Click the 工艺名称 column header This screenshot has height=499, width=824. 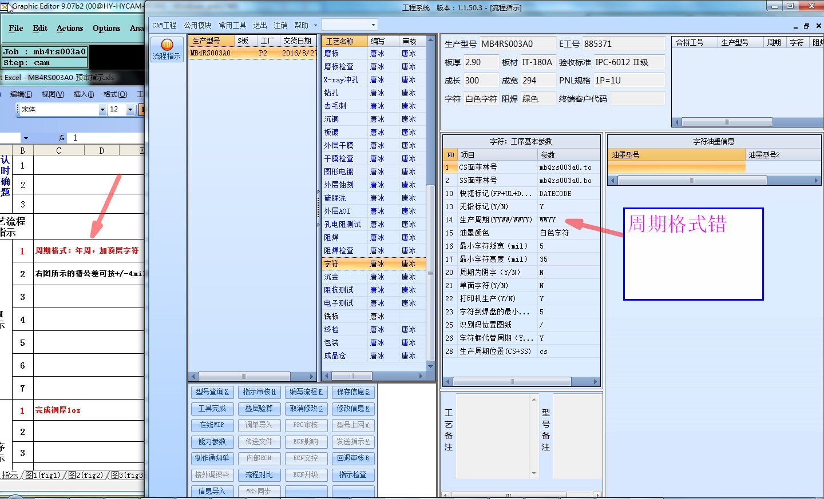click(345, 41)
